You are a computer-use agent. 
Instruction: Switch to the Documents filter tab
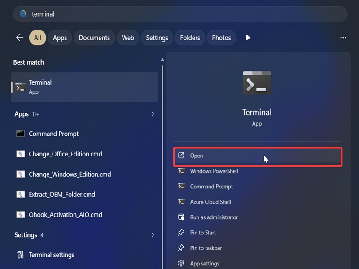pyautogui.click(x=94, y=38)
